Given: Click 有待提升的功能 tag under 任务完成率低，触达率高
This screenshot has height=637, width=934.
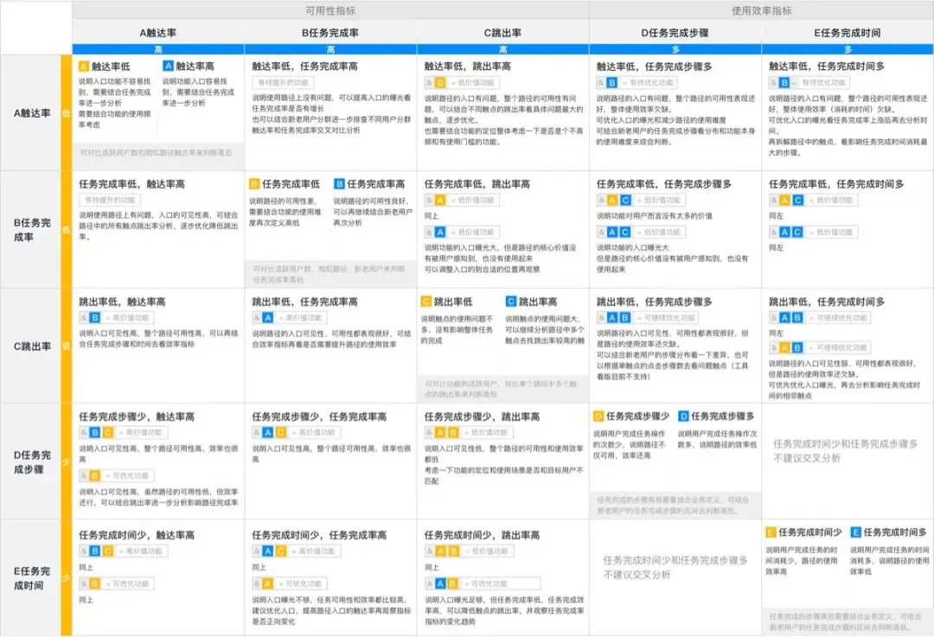Looking at the screenshot, I should pos(110,200).
